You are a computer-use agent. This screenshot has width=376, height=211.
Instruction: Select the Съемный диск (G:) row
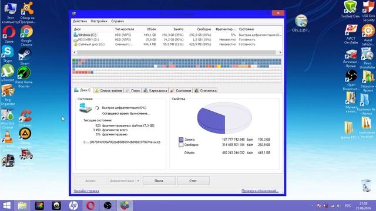(177, 45)
